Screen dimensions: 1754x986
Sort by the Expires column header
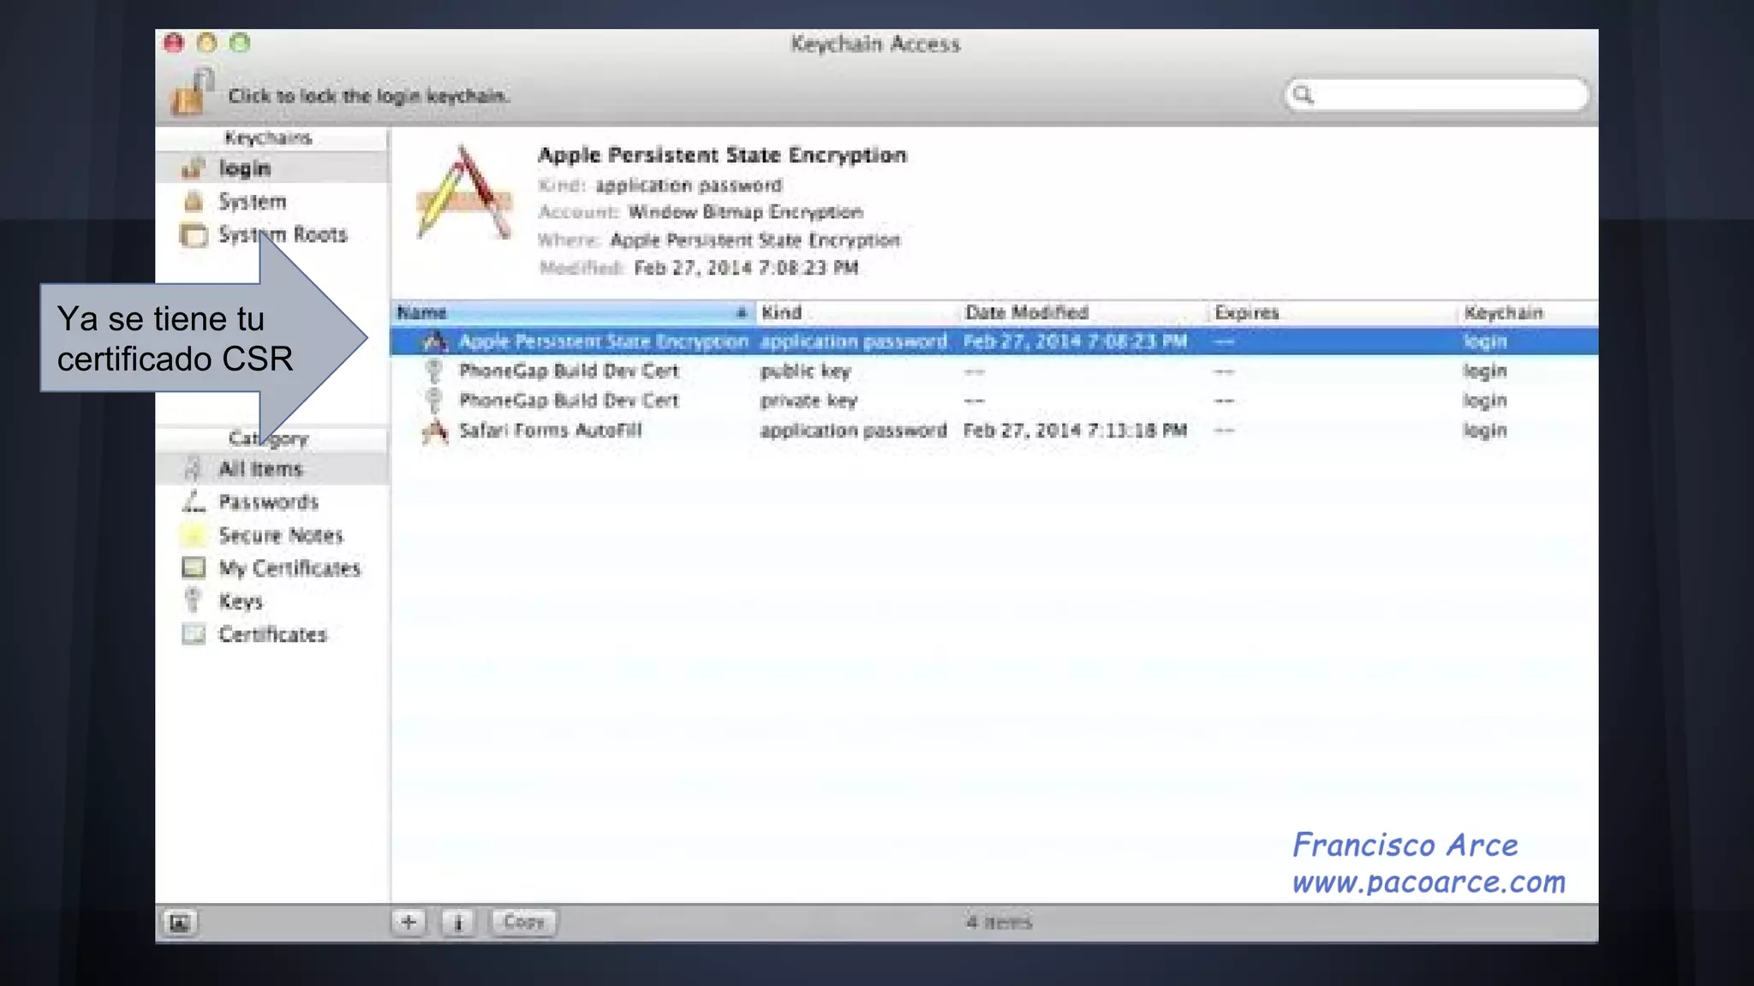click(1246, 312)
